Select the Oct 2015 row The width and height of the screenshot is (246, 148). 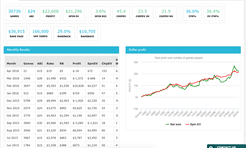tap(61, 116)
